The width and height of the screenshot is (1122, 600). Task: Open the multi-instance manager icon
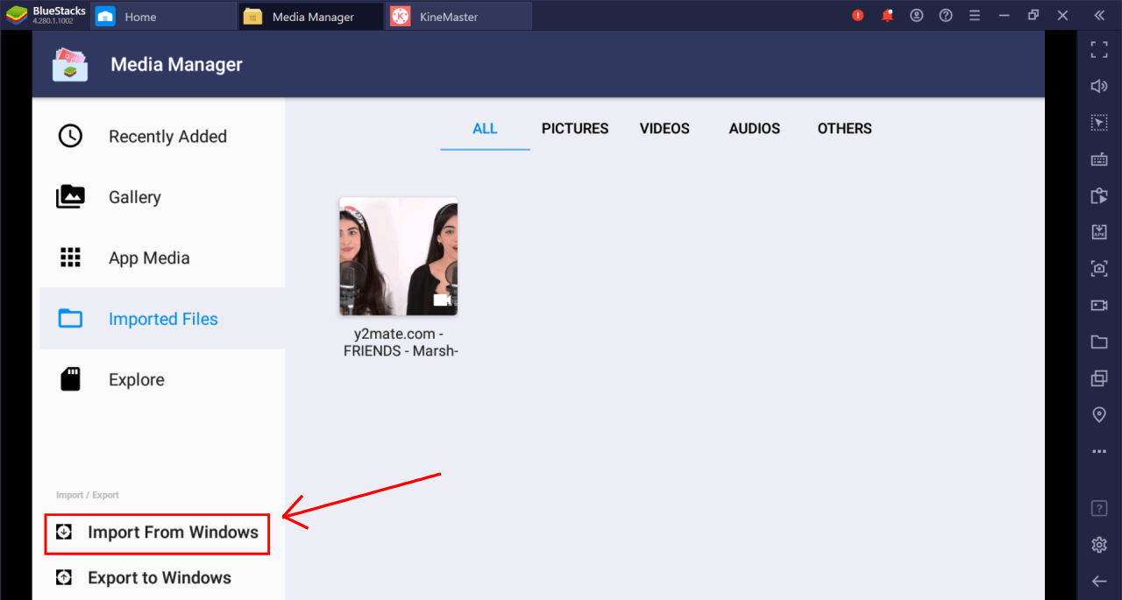click(x=1099, y=378)
